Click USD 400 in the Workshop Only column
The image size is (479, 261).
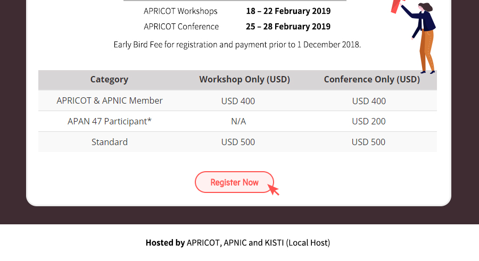click(x=238, y=101)
